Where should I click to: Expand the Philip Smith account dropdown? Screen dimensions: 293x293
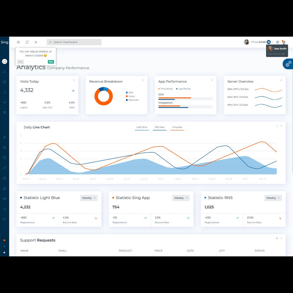272,42
